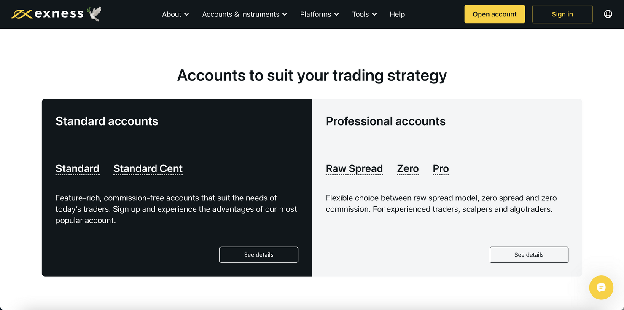Click the chevron next to Tools

tap(374, 14)
